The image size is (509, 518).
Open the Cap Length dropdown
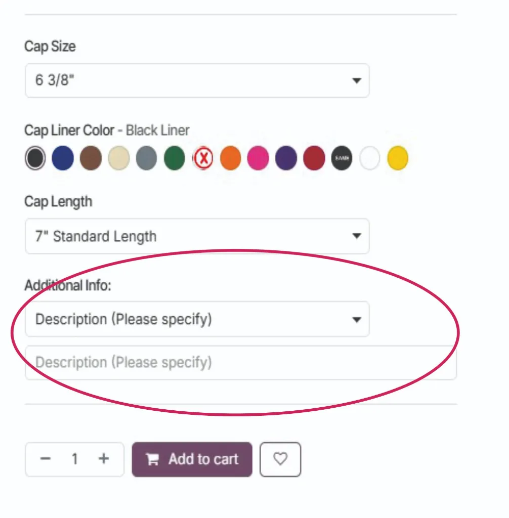(197, 236)
